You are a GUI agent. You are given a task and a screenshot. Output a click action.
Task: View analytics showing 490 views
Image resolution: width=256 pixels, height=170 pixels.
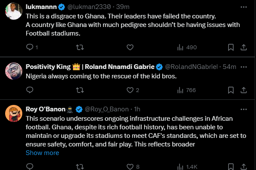click(x=187, y=48)
